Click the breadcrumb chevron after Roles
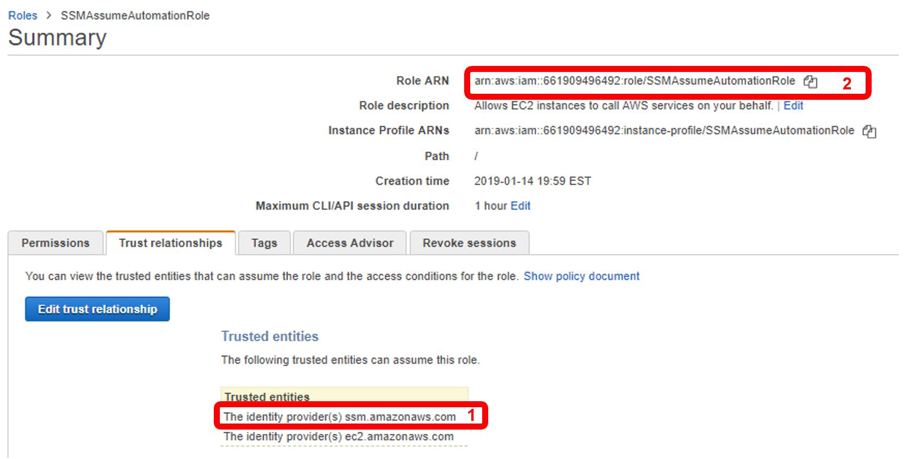 tap(49, 16)
